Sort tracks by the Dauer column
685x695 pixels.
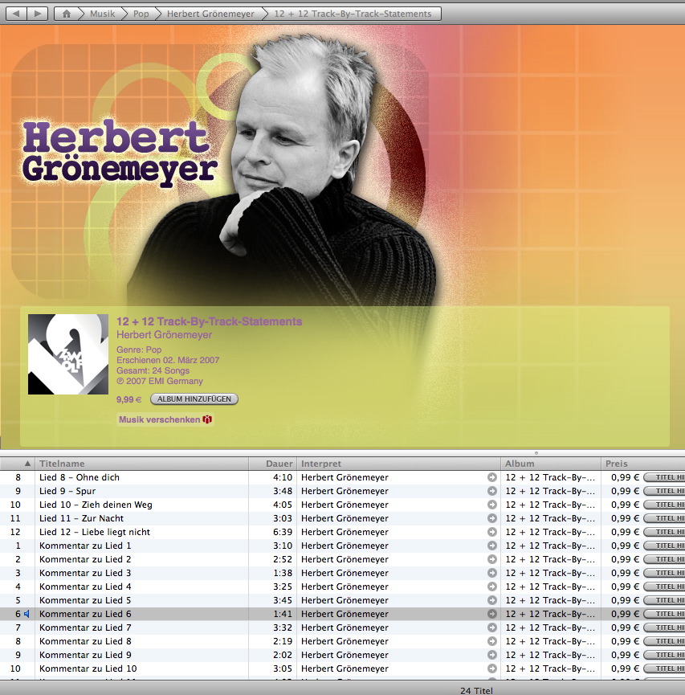[279, 464]
